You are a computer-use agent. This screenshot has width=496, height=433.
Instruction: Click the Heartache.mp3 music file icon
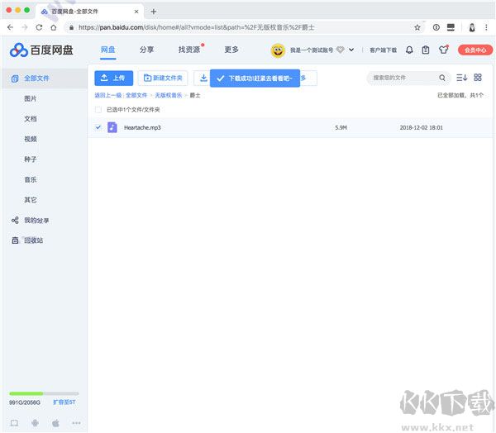coord(112,128)
